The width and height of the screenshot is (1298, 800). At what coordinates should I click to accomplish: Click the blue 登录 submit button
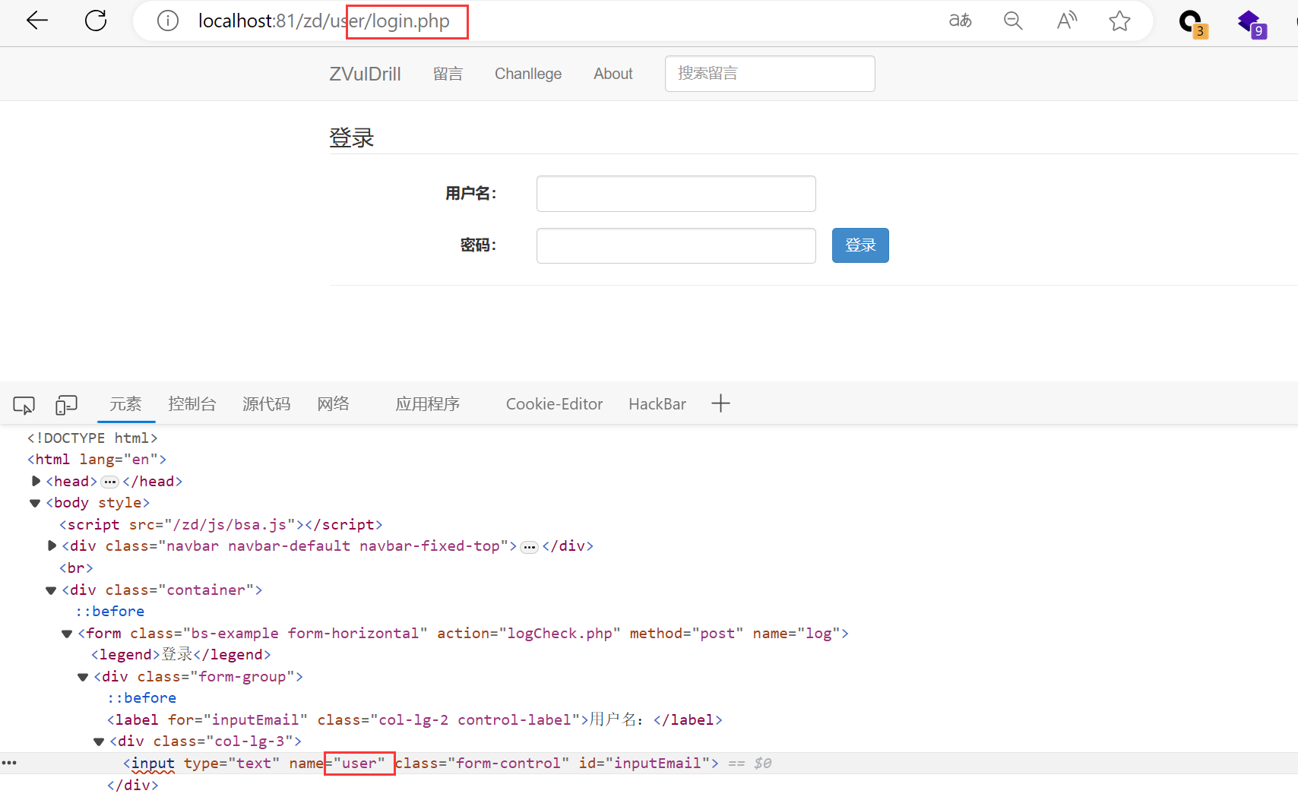click(x=860, y=245)
